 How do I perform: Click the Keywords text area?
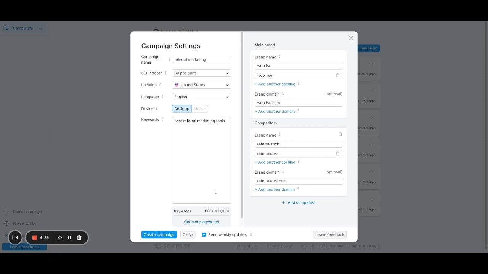point(201,160)
